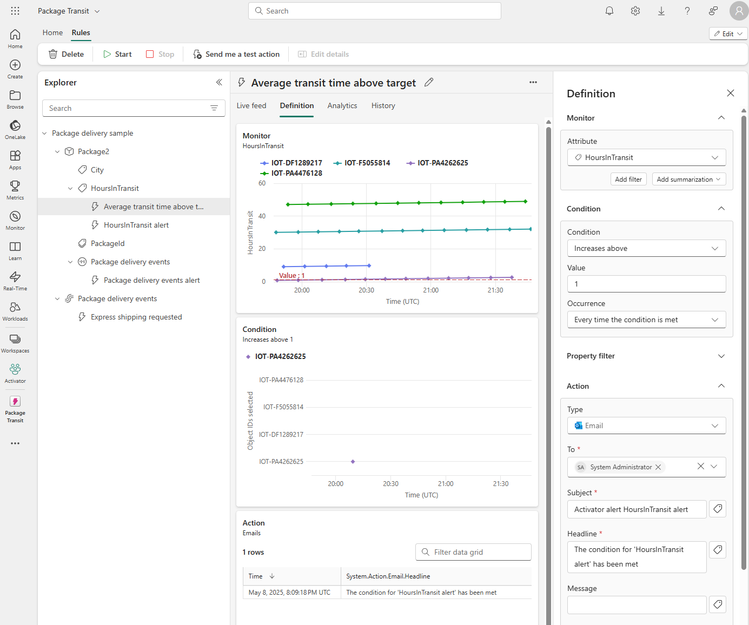Screen dimensions: 749x625
Task: Open OneLake from the left sidebar
Action: click(15, 129)
